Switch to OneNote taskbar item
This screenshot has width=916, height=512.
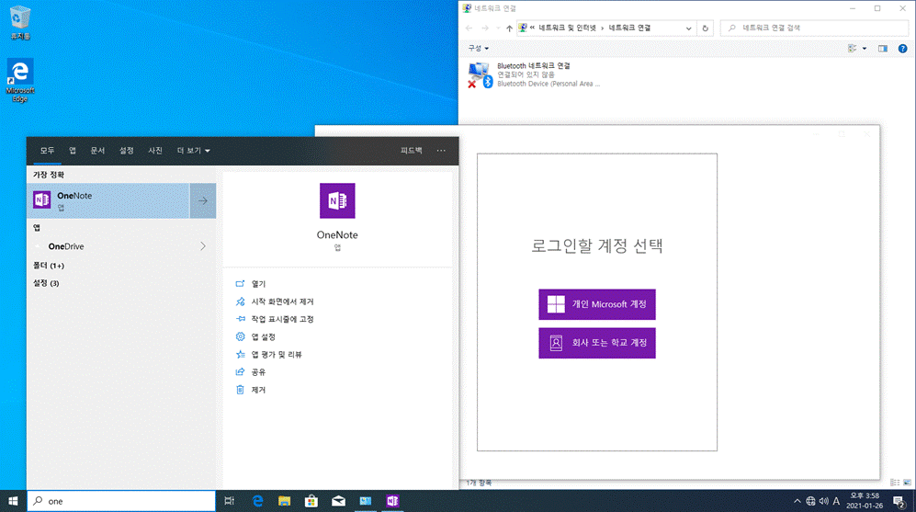tap(392, 501)
